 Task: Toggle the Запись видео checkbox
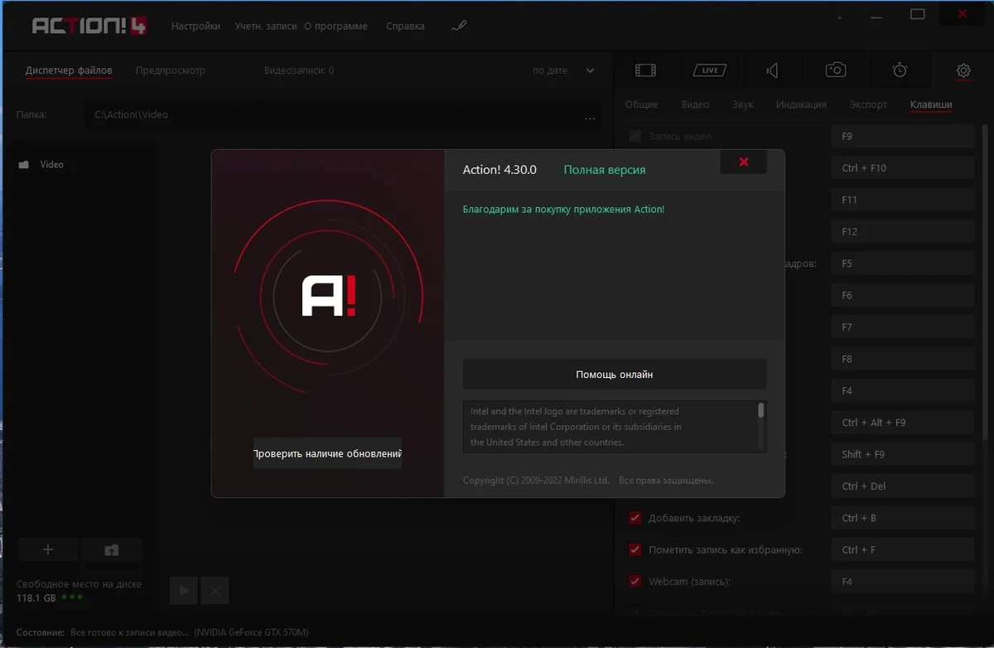pos(635,136)
